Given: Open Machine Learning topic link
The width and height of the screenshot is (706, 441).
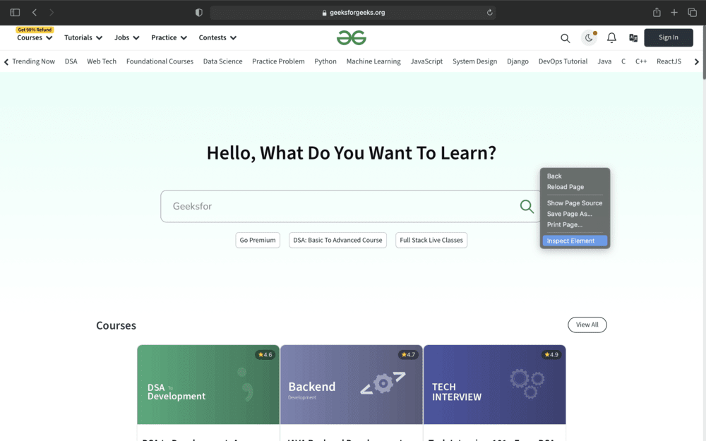Looking at the screenshot, I should 373,61.
